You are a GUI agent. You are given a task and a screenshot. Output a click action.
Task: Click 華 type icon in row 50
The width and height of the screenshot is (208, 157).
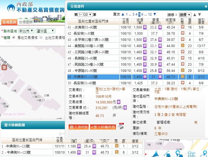click(183, 83)
